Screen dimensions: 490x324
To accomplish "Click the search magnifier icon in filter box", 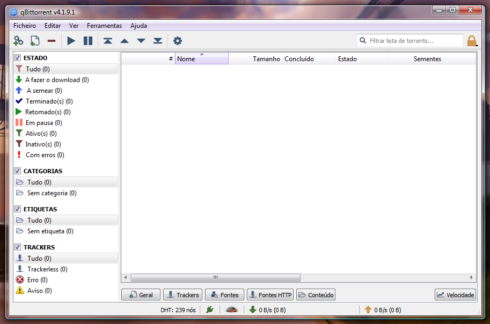I will (x=363, y=40).
